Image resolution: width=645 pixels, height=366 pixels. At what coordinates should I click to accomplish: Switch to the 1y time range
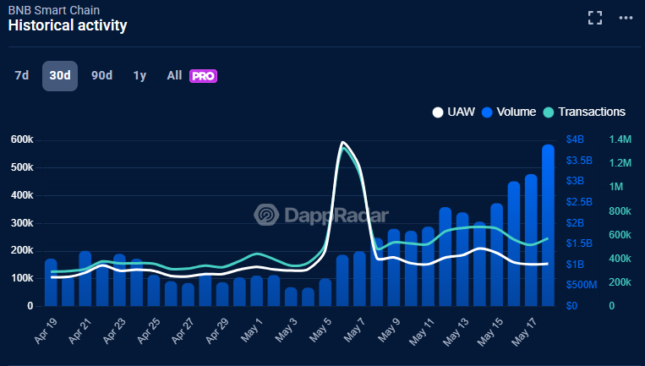pyautogui.click(x=139, y=75)
